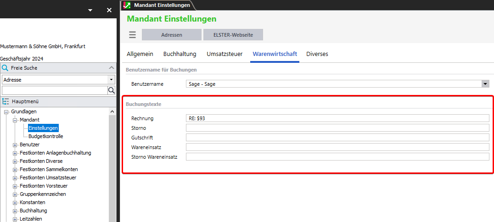
Task: Open the panel options dropdown arrow
Action: click(x=90, y=10)
